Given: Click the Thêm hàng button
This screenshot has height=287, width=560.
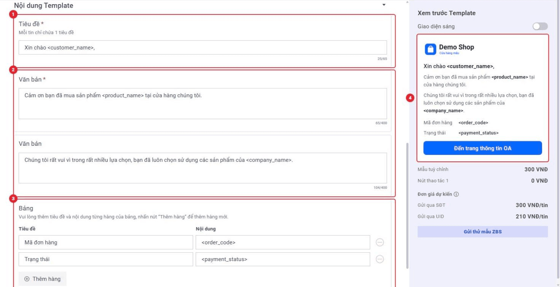Looking at the screenshot, I should [x=42, y=279].
